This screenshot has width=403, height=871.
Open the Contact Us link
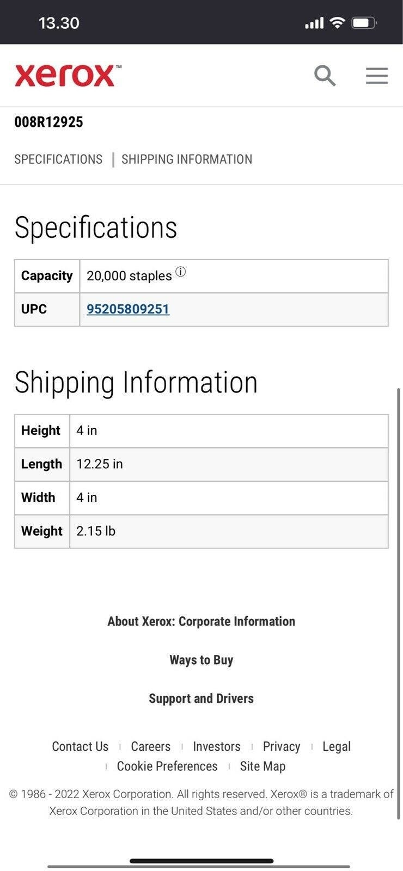80,746
